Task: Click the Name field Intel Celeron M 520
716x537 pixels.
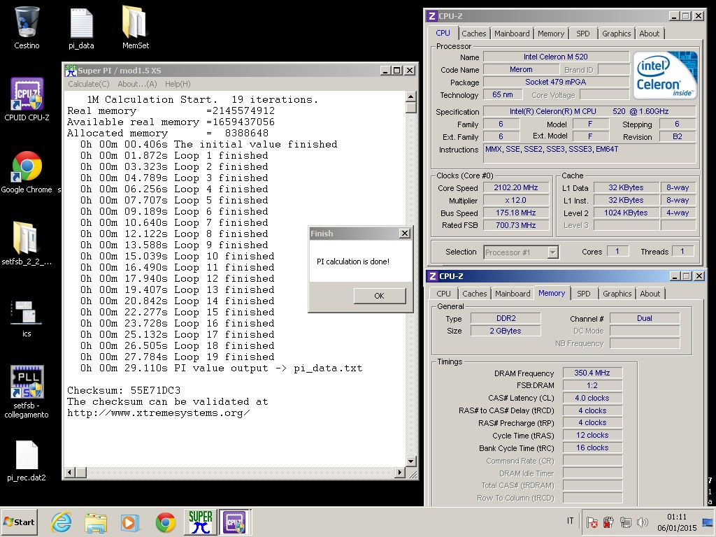Action: pyautogui.click(x=556, y=57)
